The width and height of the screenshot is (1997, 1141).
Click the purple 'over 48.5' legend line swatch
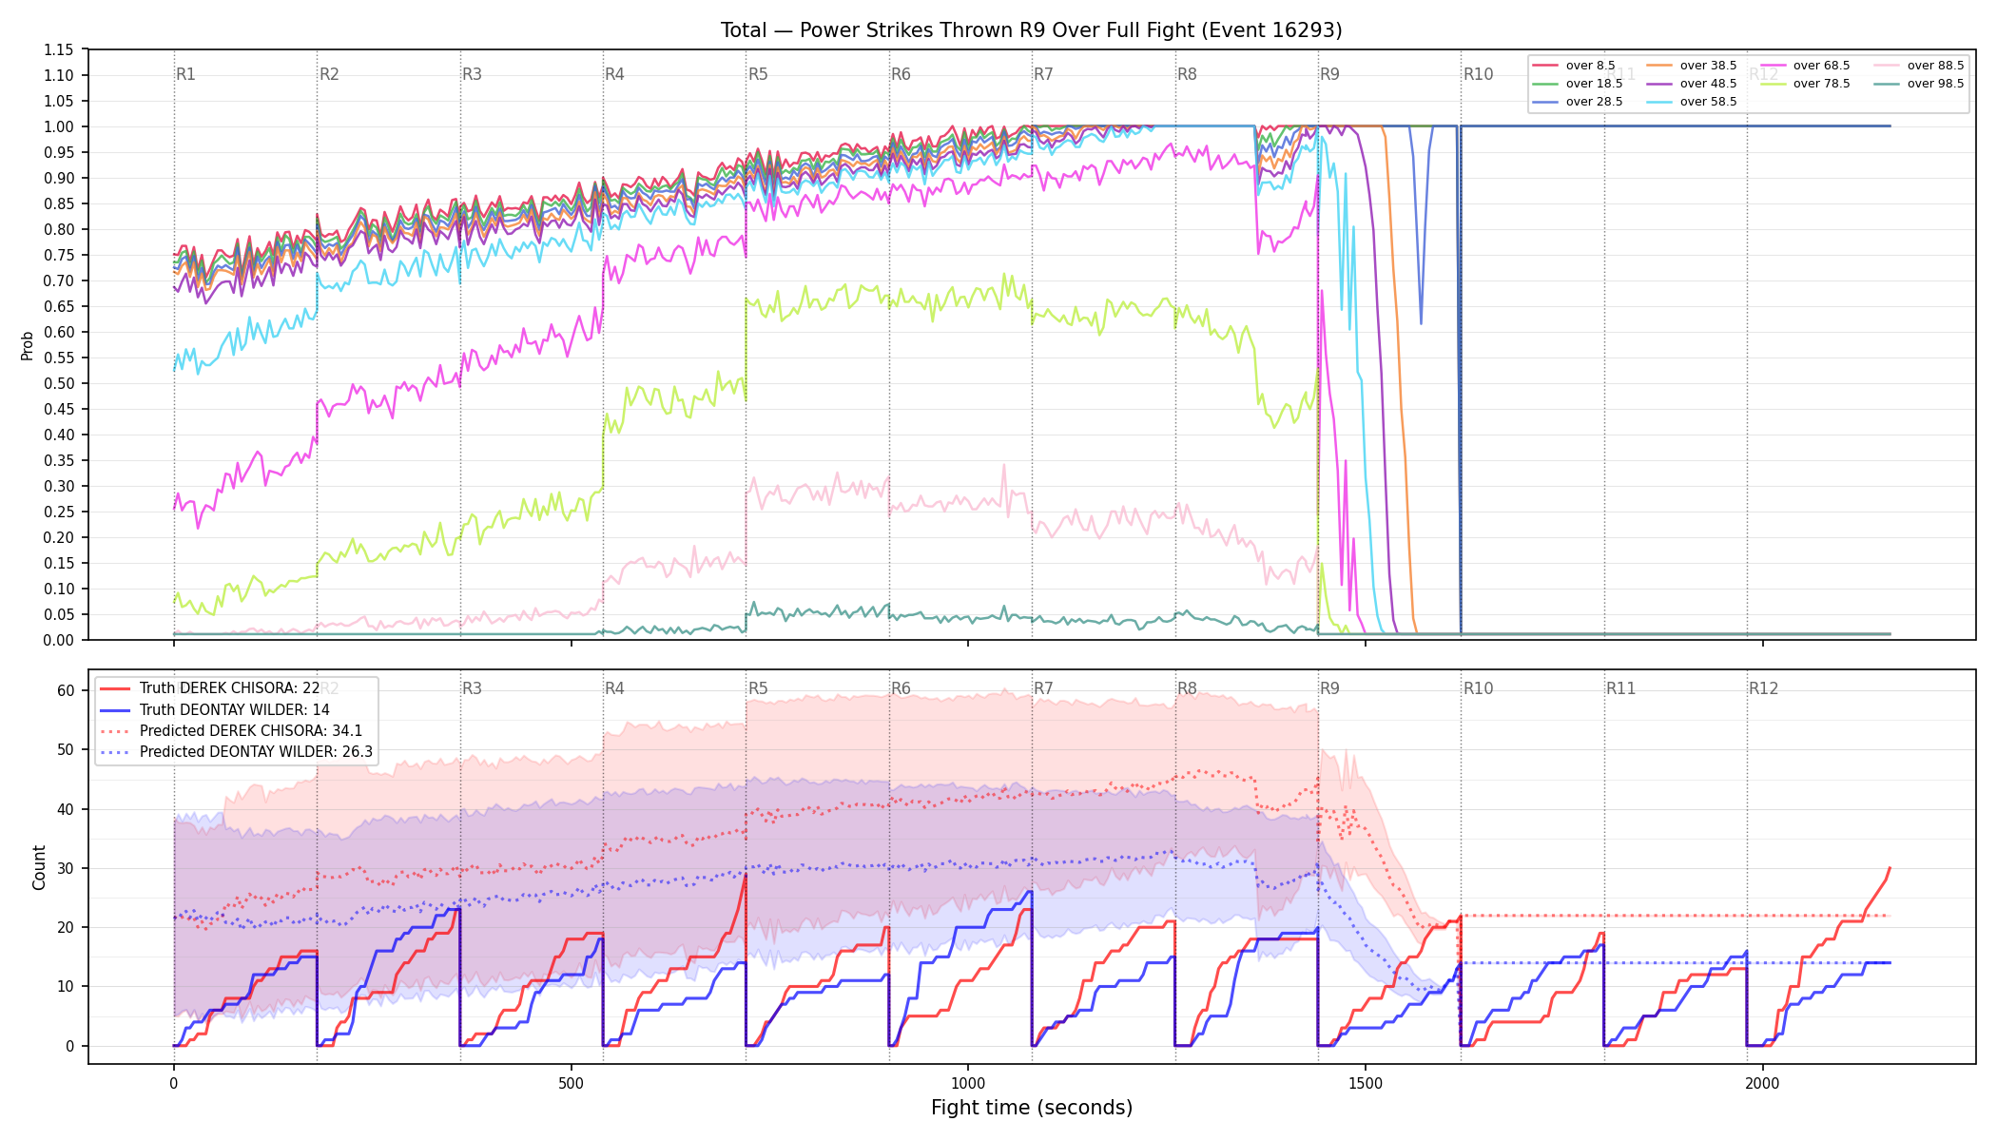click(1659, 84)
